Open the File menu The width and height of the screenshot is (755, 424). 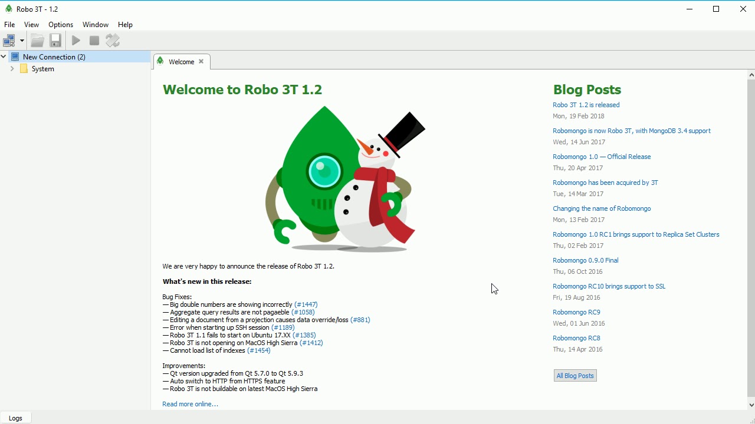(9, 25)
